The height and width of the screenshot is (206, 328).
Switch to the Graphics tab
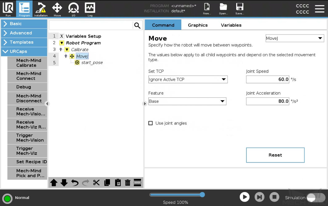pyautogui.click(x=198, y=25)
